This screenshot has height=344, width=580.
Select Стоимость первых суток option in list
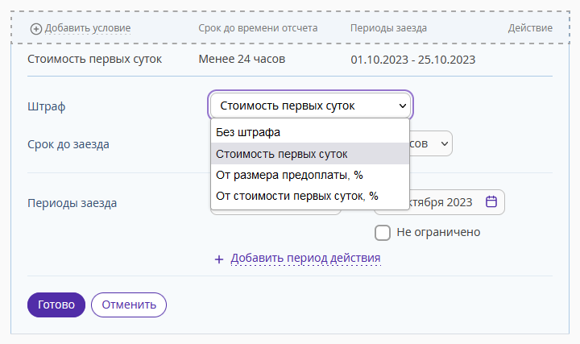(x=310, y=154)
